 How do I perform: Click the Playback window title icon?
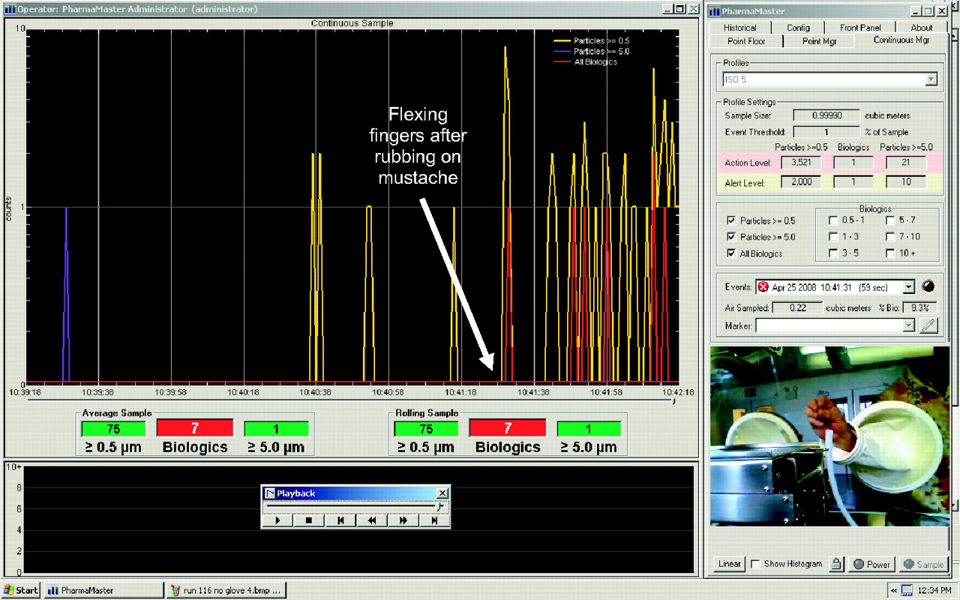pyautogui.click(x=270, y=493)
